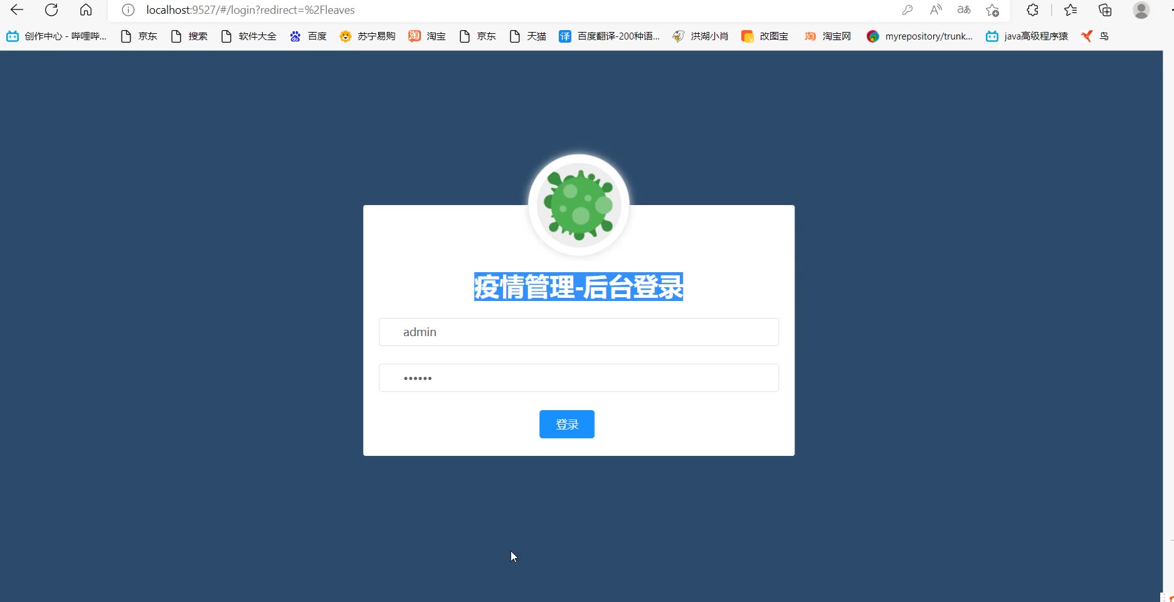Activate the read aloud icon
1174x602 pixels.
[936, 10]
